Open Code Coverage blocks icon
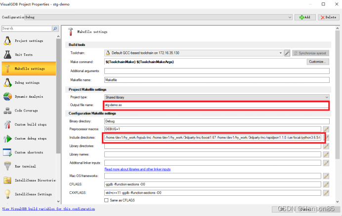This screenshot has width=342, height=216. 7,110
